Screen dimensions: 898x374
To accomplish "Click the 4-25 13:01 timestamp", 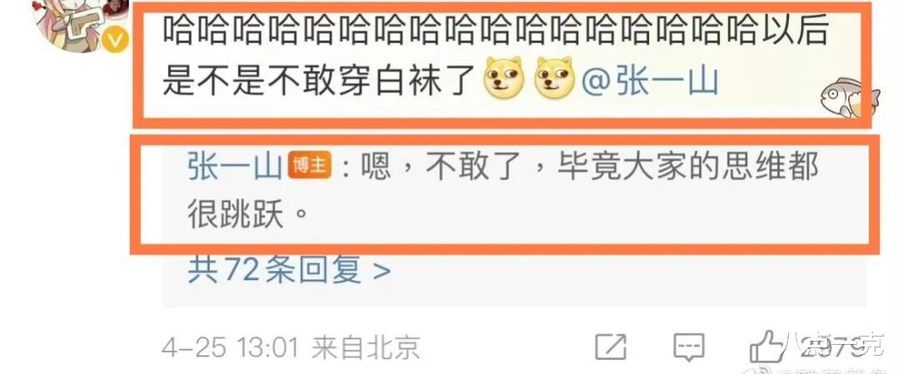I will point(230,347).
